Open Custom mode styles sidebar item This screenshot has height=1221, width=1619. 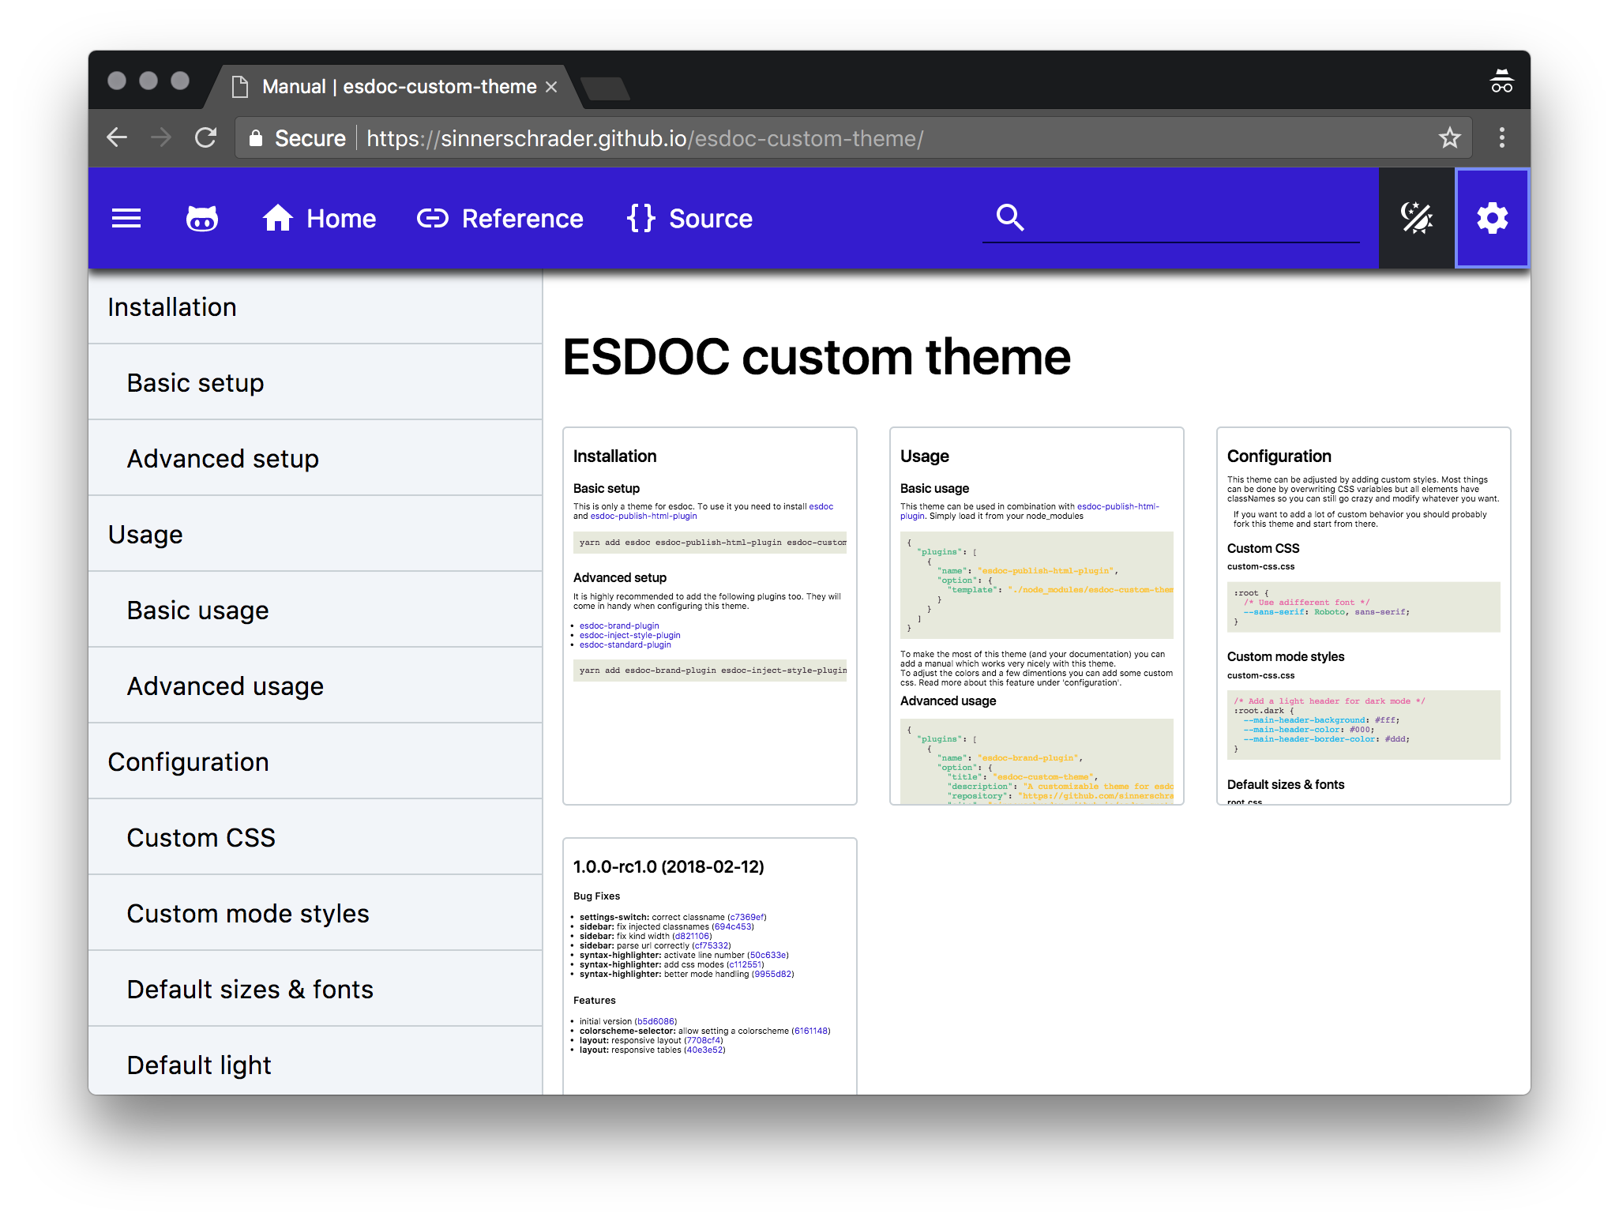(248, 914)
